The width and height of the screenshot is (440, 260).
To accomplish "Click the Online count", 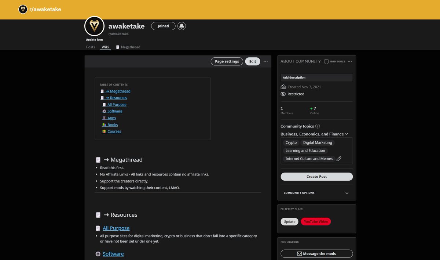I will coord(314,110).
